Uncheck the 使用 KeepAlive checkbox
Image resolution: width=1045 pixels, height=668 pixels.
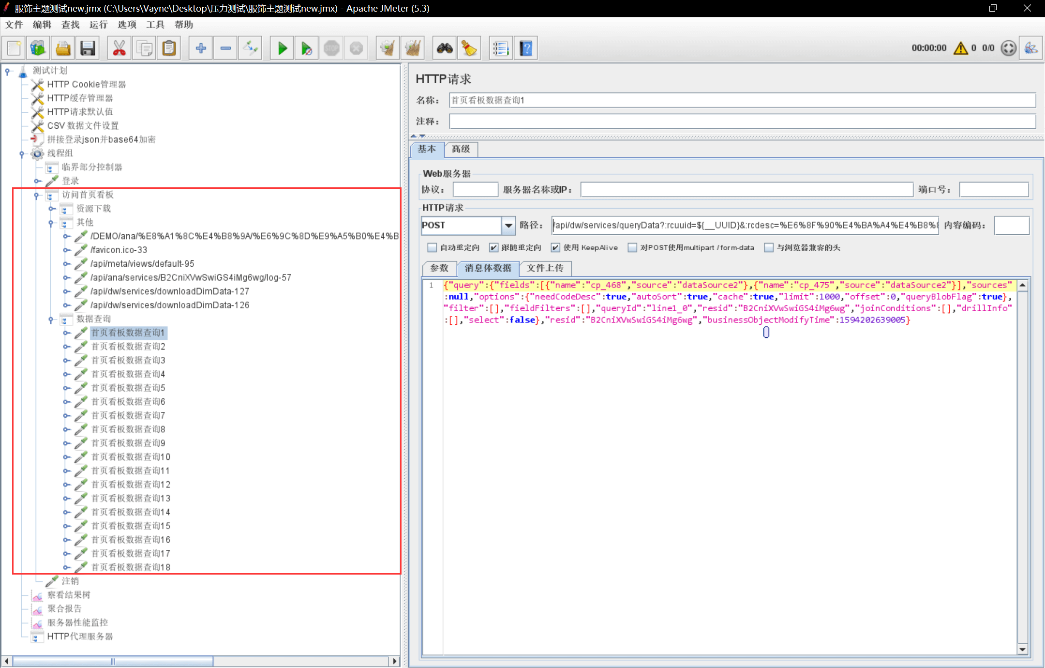(x=555, y=248)
